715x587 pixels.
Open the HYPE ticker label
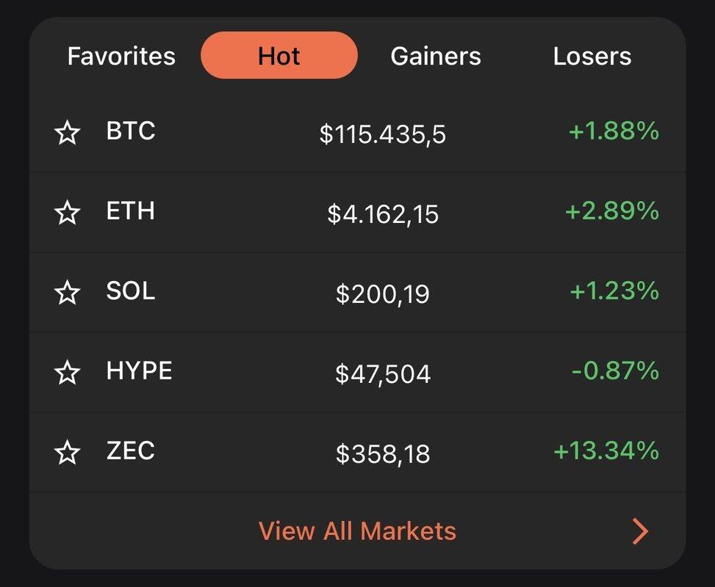pyautogui.click(x=140, y=371)
